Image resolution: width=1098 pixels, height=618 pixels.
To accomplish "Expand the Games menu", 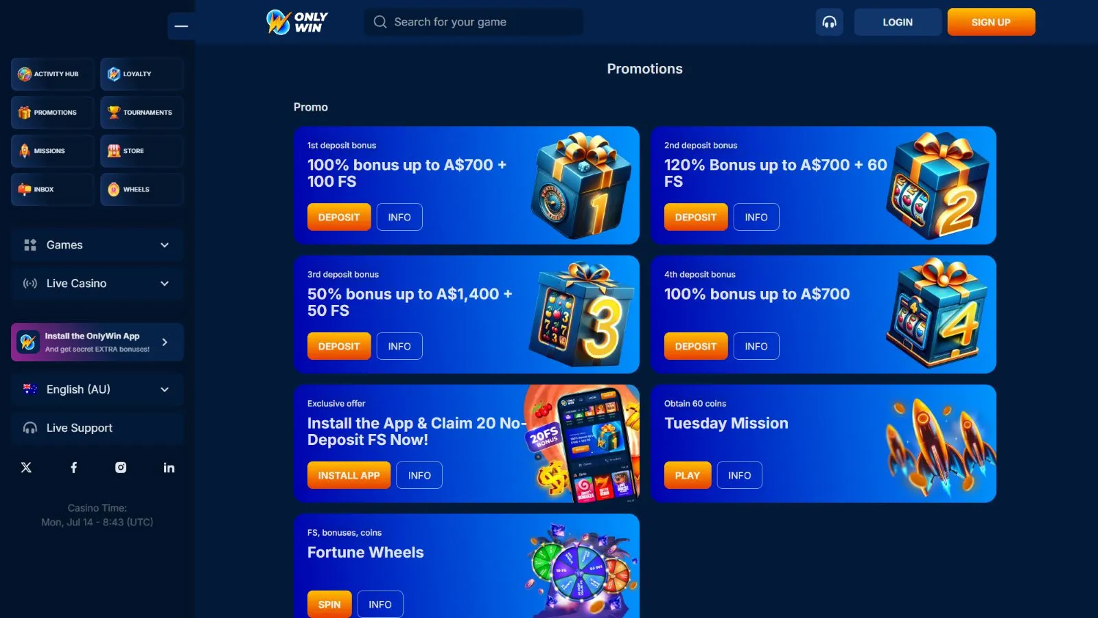I will click(x=97, y=245).
